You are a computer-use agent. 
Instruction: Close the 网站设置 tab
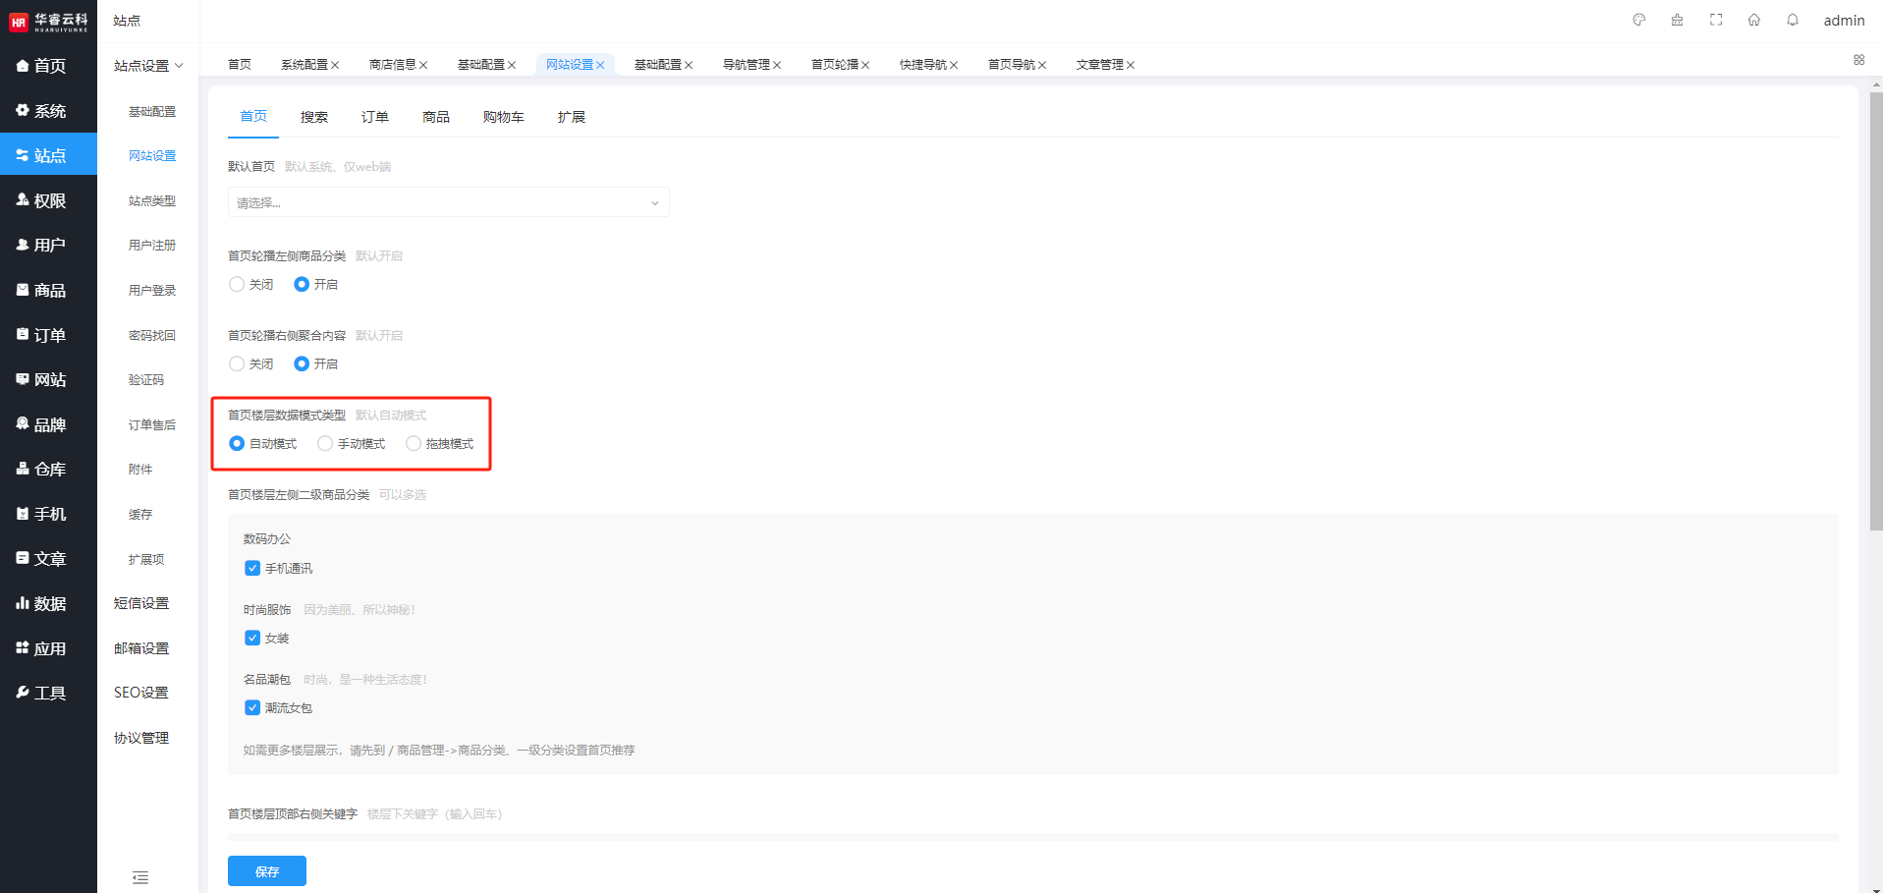(600, 65)
